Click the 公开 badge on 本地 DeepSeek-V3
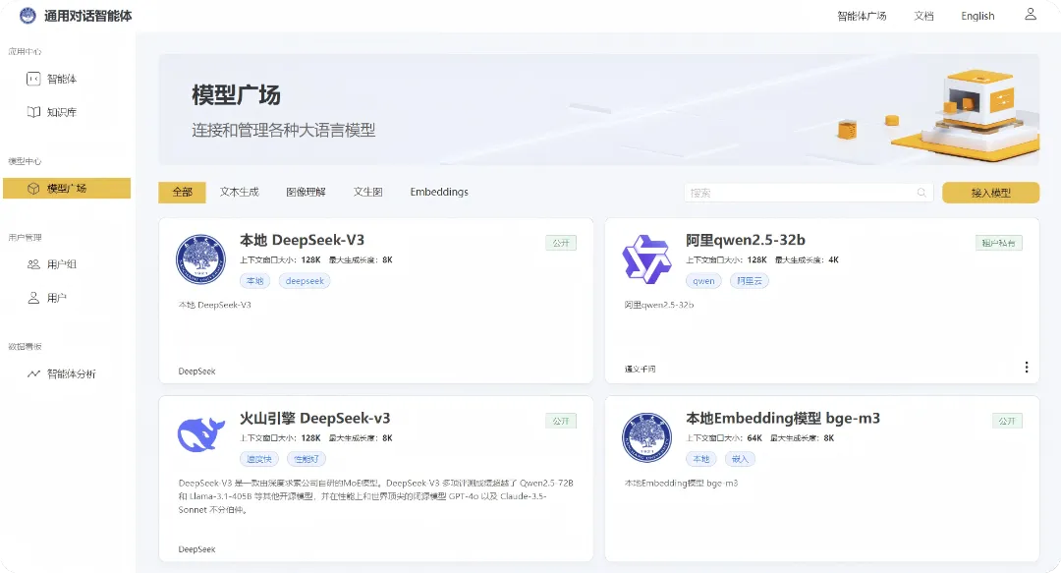The width and height of the screenshot is (1061, 573). (561, 243)
